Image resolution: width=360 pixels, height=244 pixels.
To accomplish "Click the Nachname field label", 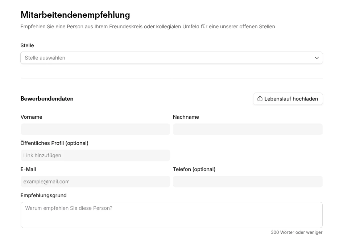I will 186,117.
